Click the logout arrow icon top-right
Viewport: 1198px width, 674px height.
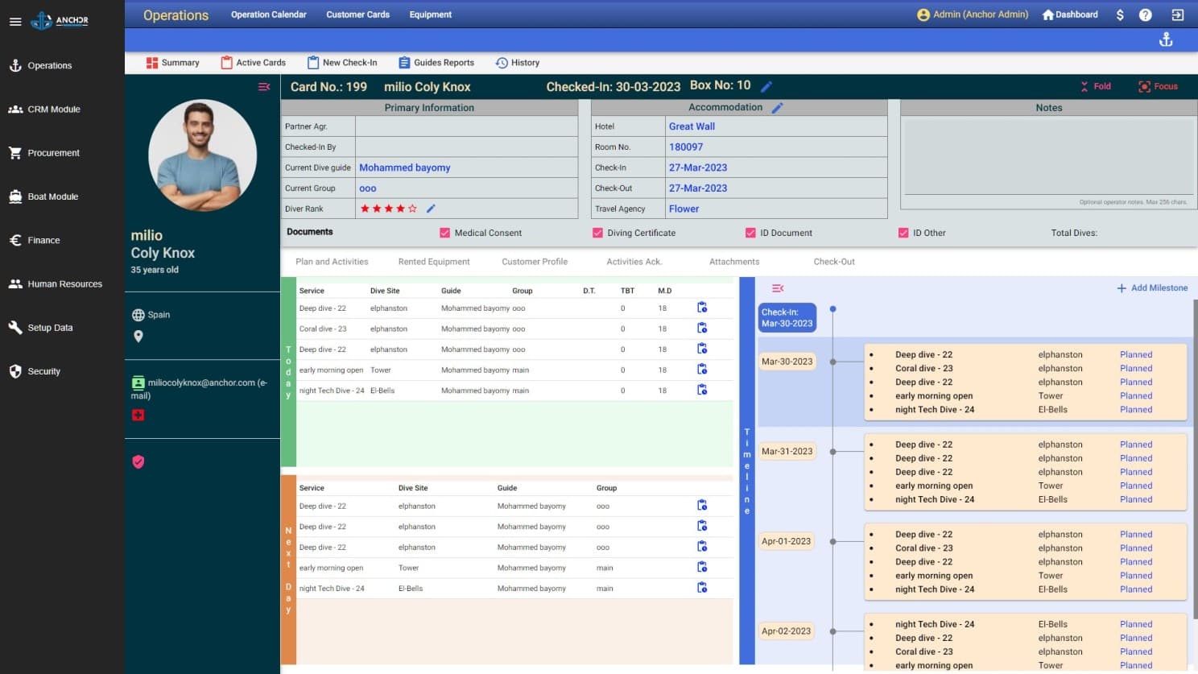pyautogui.click(x=1178, y=14)
